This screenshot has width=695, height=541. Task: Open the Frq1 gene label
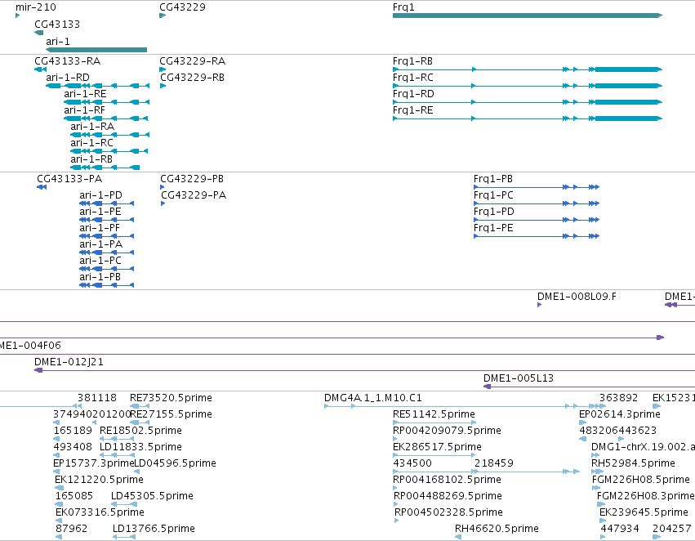[403, 7]
